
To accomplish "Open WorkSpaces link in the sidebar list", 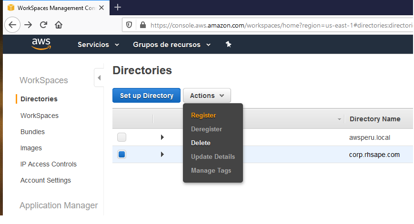I will (x=40, y=116).
